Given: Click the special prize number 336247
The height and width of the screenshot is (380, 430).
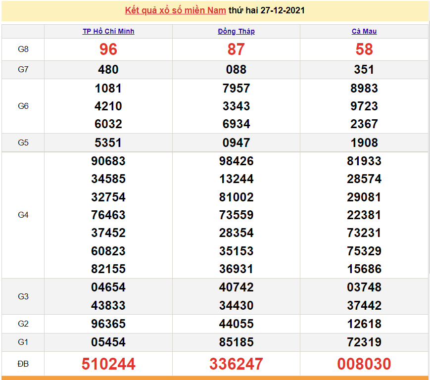Looking at the screenshot, I should click(x=236, y=364).
